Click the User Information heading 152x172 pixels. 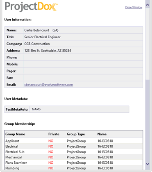point(18,20)
